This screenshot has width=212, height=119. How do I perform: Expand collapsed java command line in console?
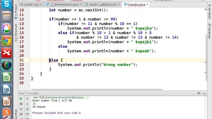tap(61, 98)
